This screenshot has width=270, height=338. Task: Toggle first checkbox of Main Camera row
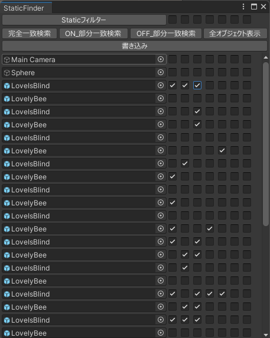point(173,59)
